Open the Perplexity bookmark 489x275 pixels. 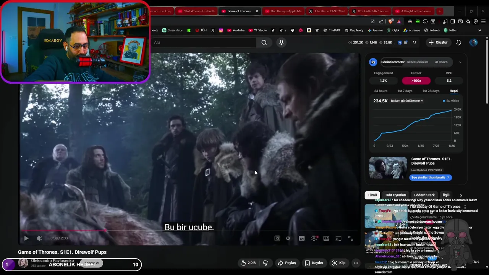(354, 30)
